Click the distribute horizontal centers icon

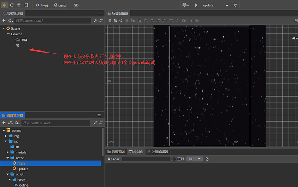190,21
